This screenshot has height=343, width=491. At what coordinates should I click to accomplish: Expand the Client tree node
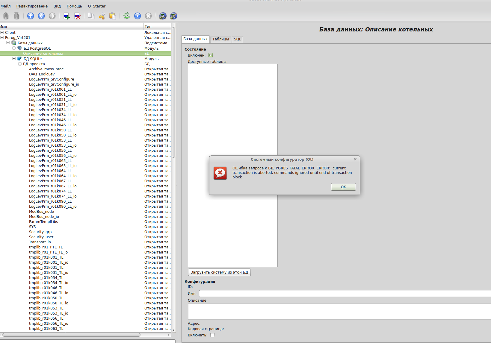pyautogui.click(x=2, y=32)
